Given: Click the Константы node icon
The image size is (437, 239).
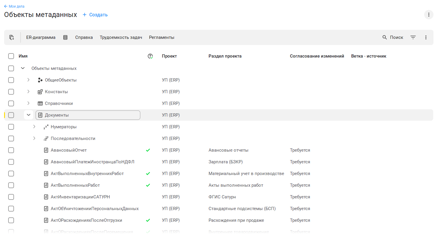Looking at the screenshot, I should tap(40, 92).
